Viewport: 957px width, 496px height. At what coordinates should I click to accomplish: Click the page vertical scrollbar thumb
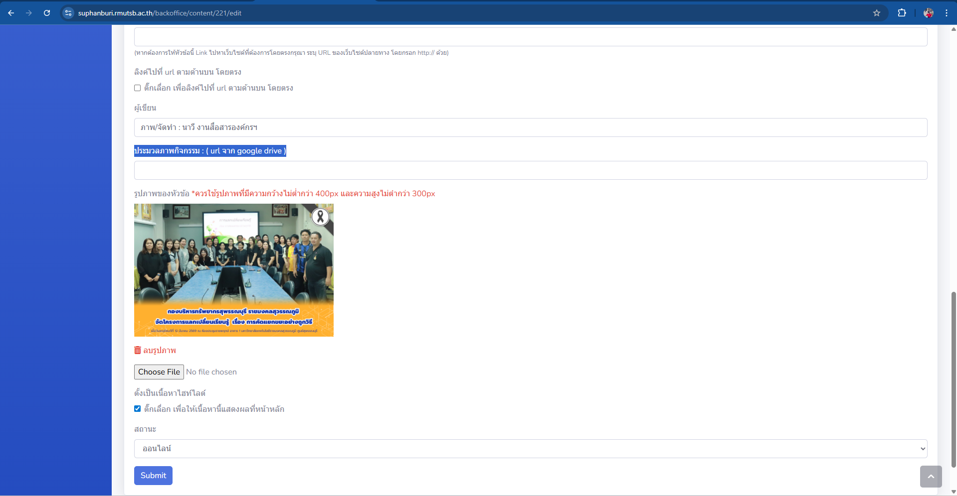pyautogui.click(x=954, y=378)
